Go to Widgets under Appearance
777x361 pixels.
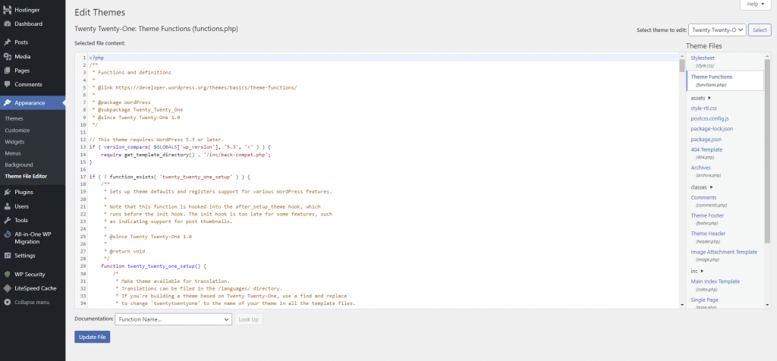pos(14,142)
